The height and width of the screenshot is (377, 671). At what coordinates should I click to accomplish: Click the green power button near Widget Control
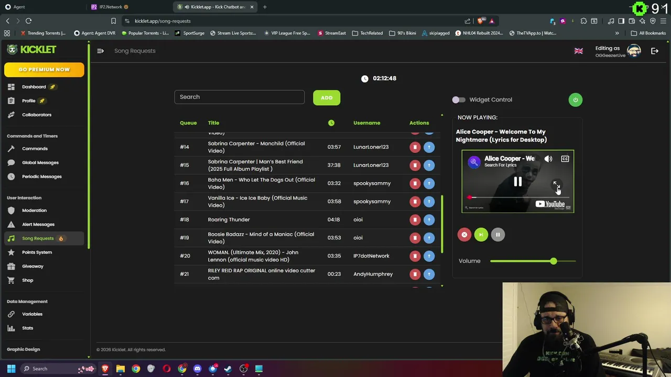coord(575,100)
